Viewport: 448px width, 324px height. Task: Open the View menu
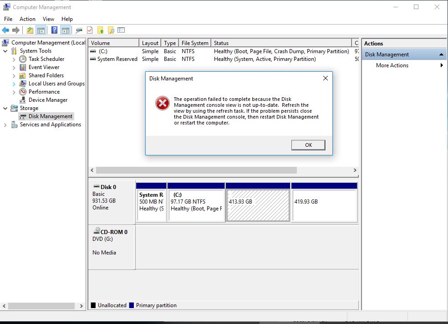tap(48, 19)
